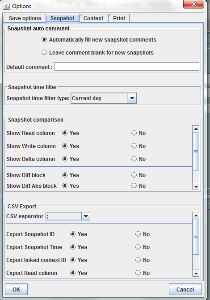
Task: Close the Options dialog with the red X
Action: tap(193, 4)
